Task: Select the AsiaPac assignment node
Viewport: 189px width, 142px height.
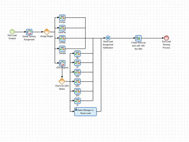Action: pyautogui.click(x=62, y=28)
